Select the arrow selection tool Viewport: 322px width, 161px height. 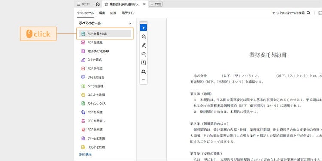click(x=143, y=28)
